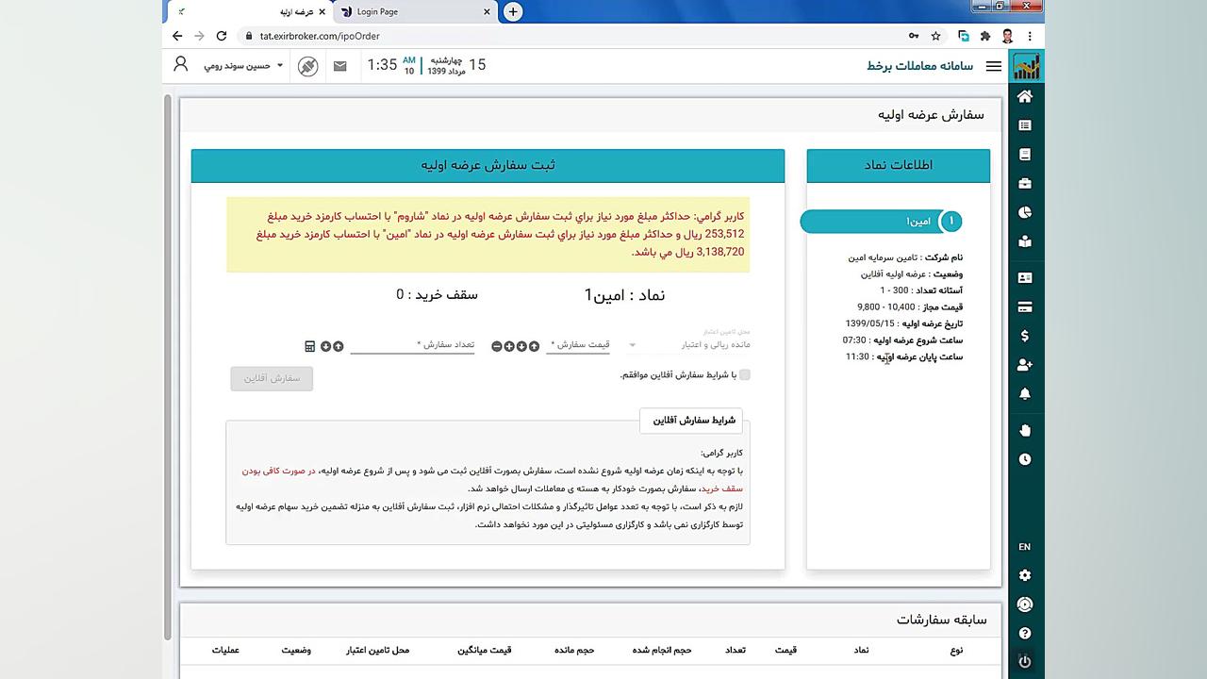Open the pie chart icon in sidebar
The image size is (1207, 679).
pyautogui.click(x=1025, y=212)
